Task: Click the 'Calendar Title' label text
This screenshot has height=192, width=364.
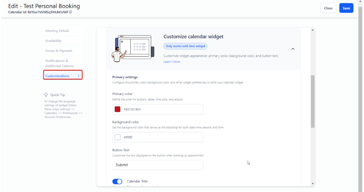Action: (137, 181)
